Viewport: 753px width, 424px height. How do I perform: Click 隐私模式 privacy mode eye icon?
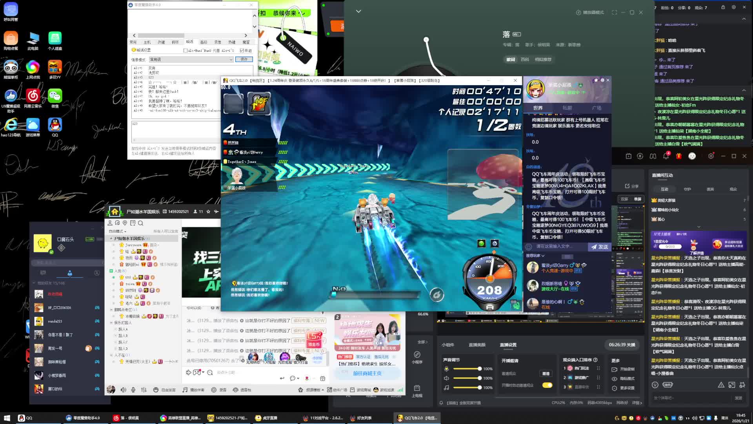[615, 379]
